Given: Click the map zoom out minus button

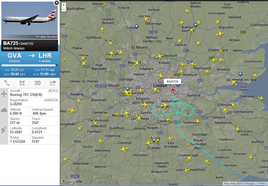Looking at the screenshot, I should click(x=64, y=9).
